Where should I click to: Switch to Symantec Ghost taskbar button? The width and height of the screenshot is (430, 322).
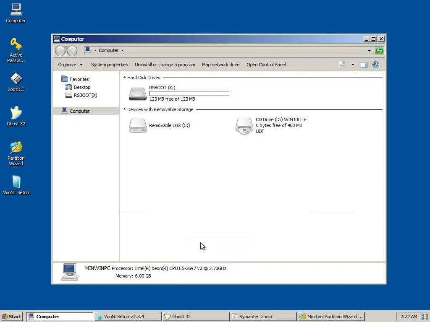263,317
